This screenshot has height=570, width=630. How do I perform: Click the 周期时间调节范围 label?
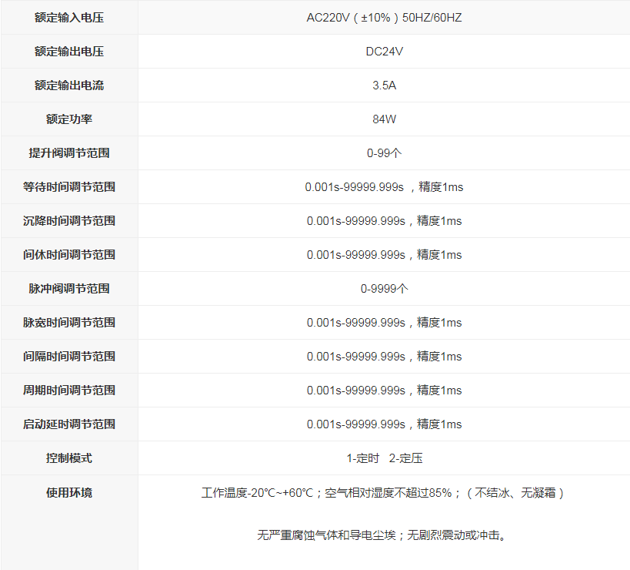tap(68, 390)
